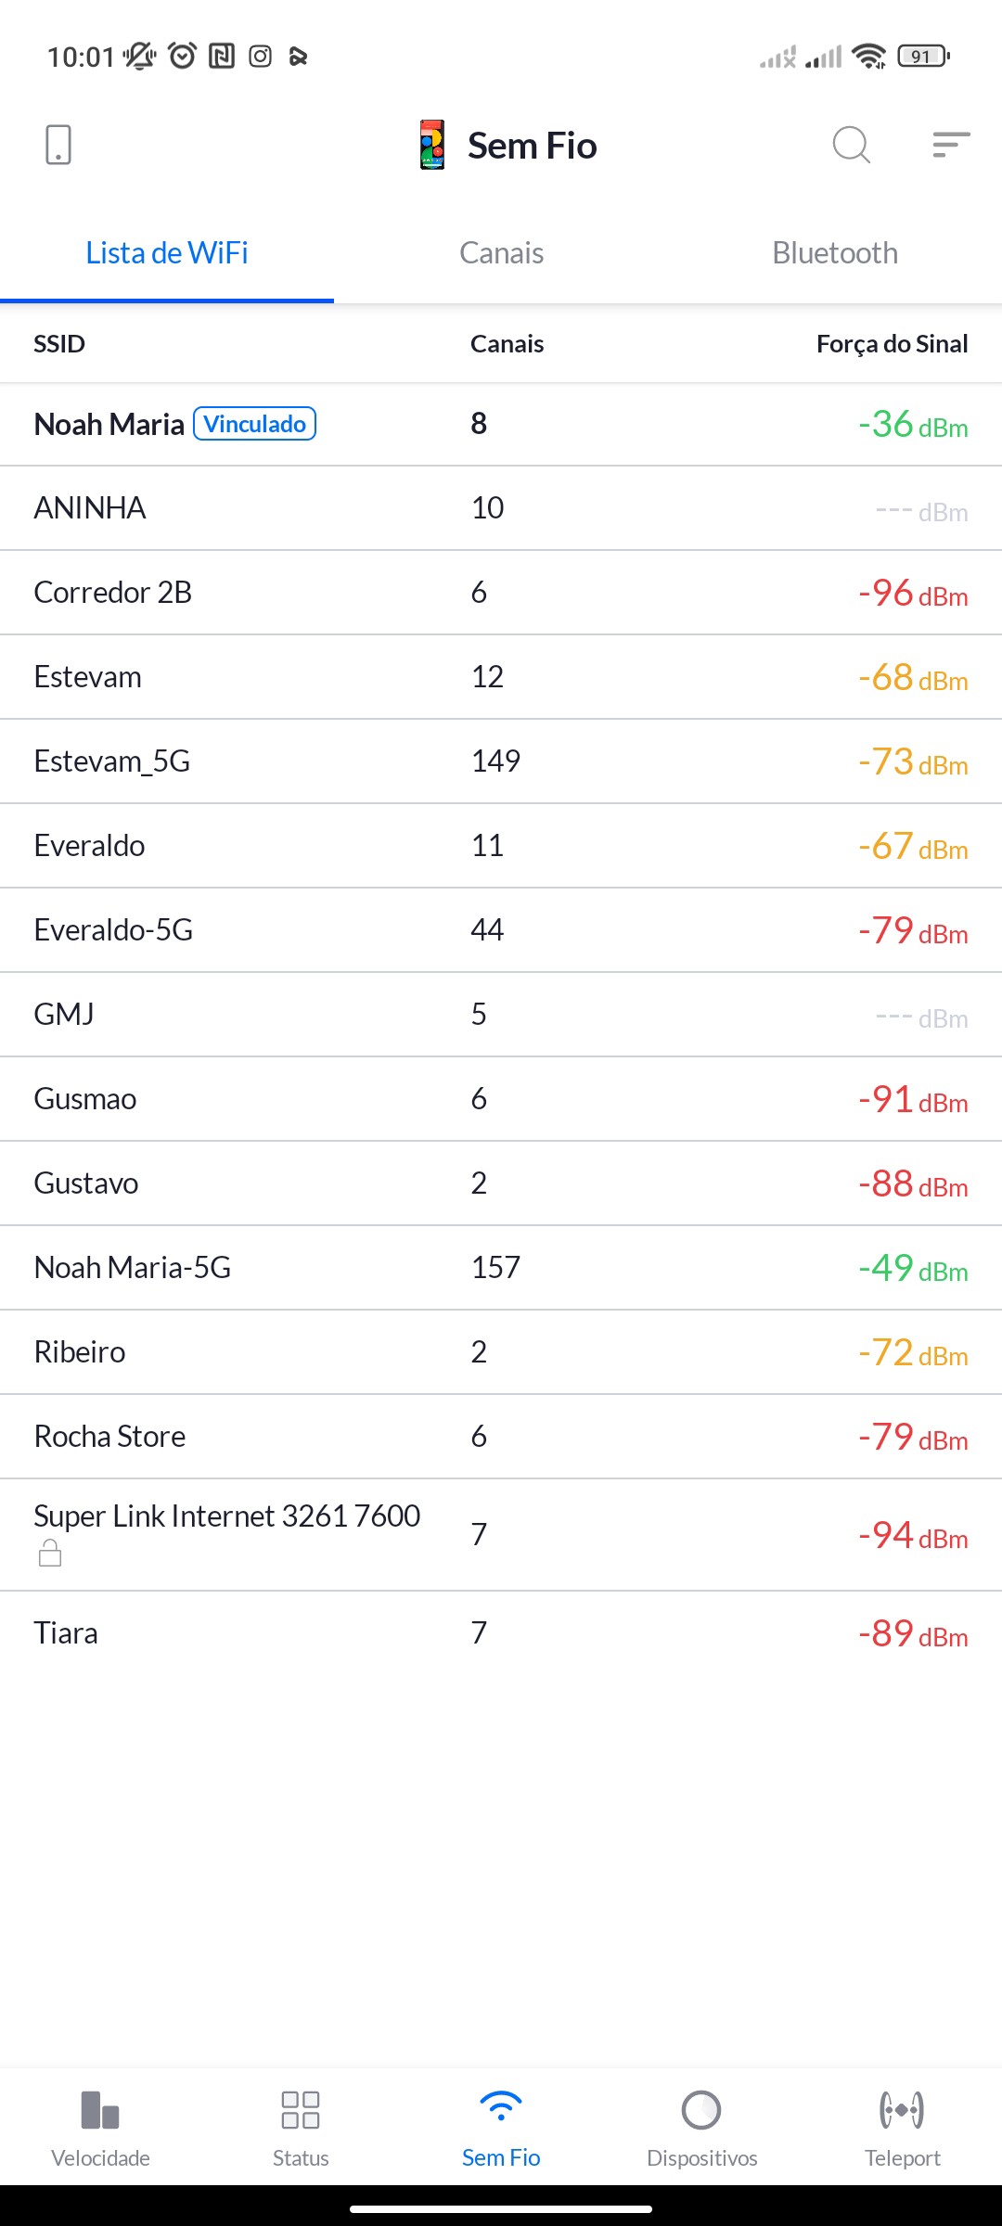Tap the phone device icon

(58, 145)
